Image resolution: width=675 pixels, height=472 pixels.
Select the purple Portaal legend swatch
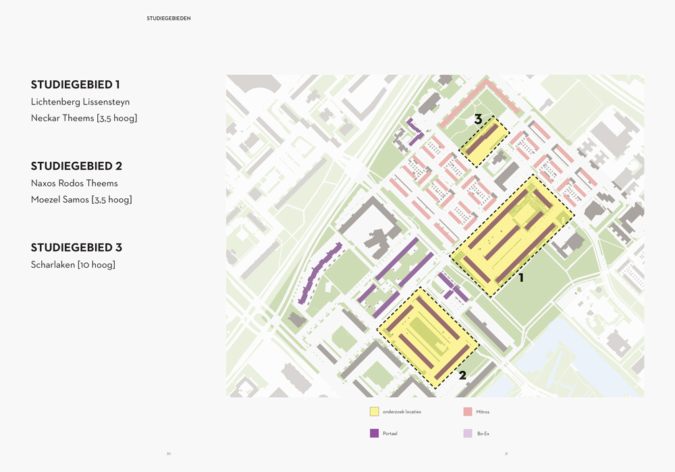point(374,434)
